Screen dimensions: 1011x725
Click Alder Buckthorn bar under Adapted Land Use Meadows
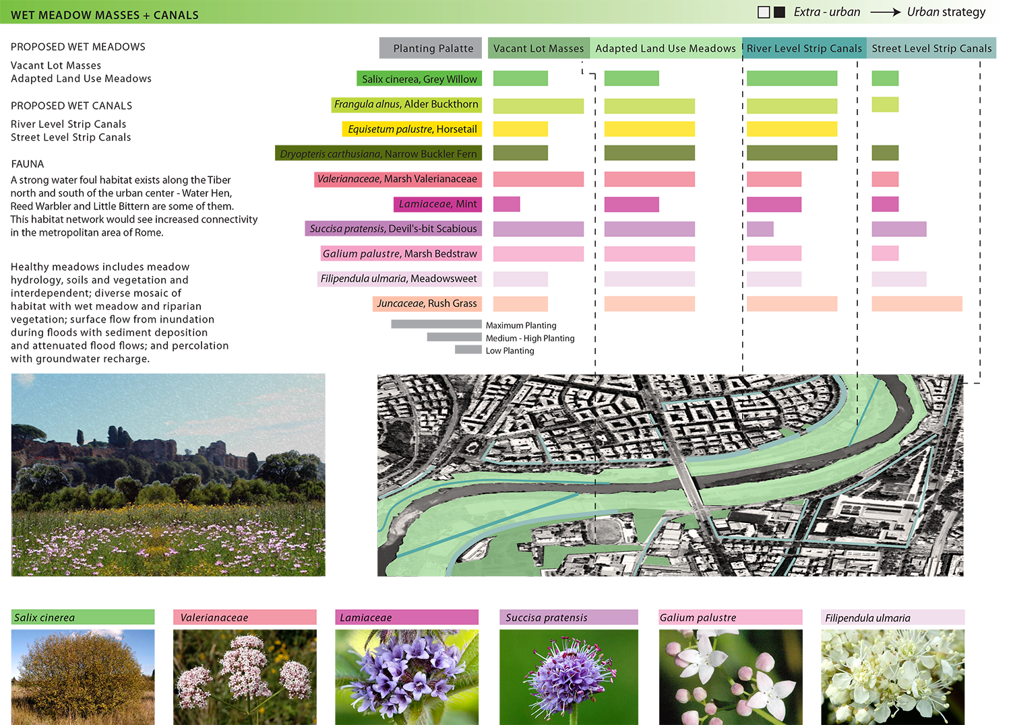click(650, 106)
